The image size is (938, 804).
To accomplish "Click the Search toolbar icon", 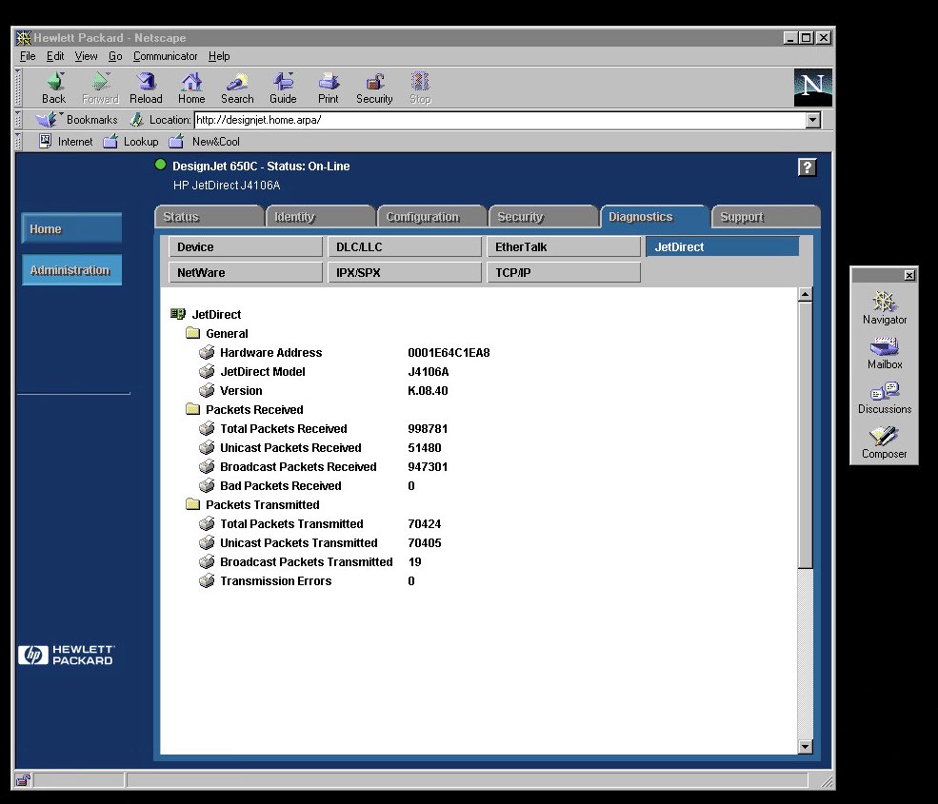I will [237, 88].
